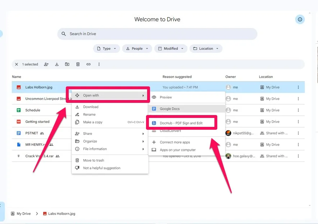Open the Type filter dropdown
Image resolution: width=318 pixels, height=224 pixels.
coord(106,48)
